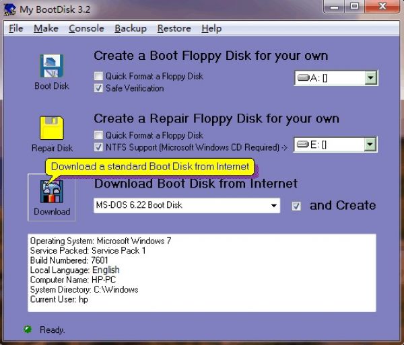The image size is (404, 345).
Task: Toggle the 'and Create' checkbox
Action: (x=296, y=206)
